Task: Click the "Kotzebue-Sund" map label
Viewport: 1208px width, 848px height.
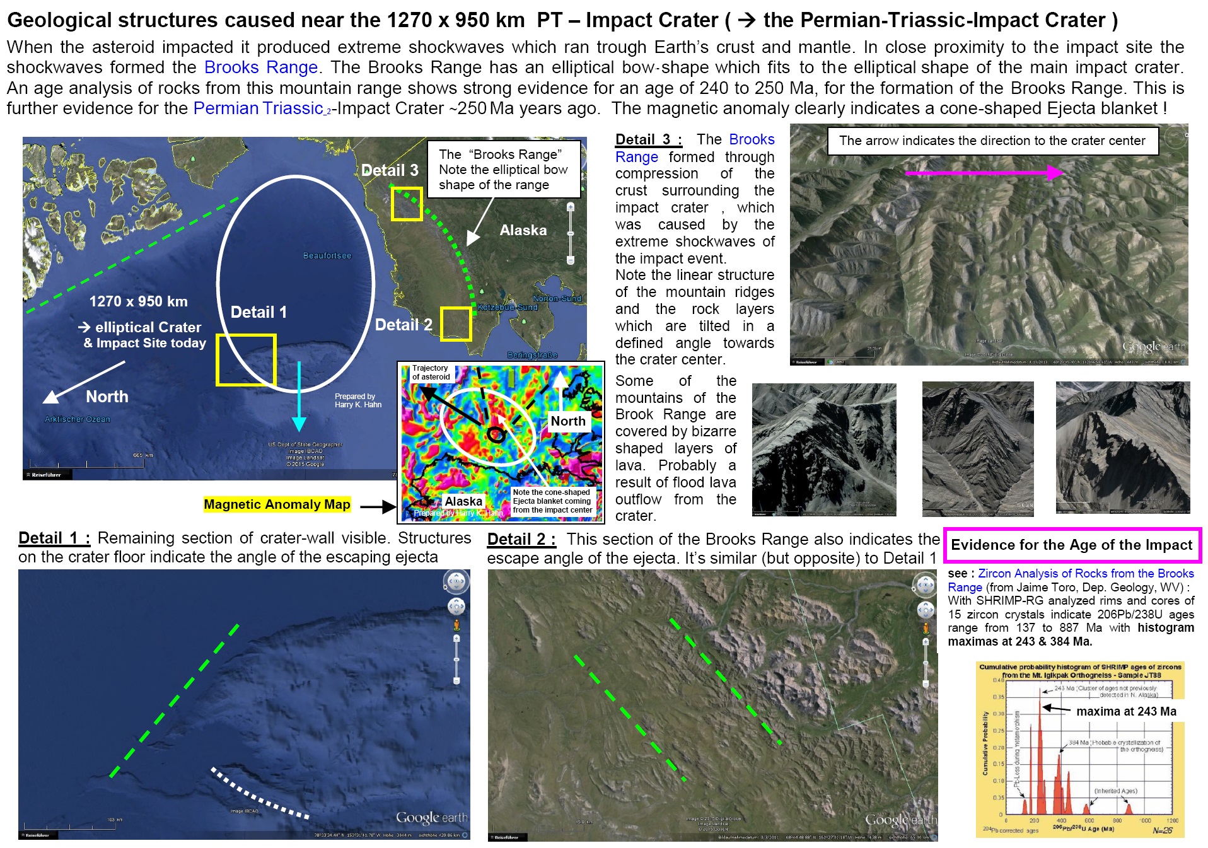Action: [x=508, y=308]
